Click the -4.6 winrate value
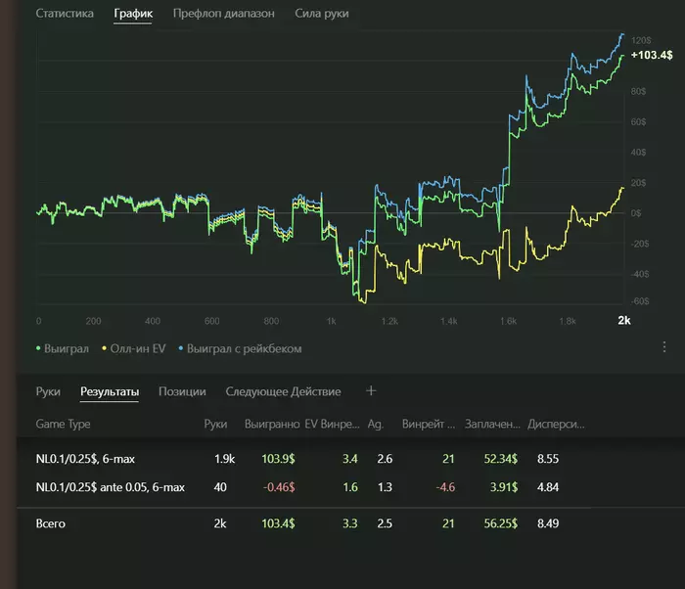This screenshot has width=685, height=589. [x=445, y=486]
